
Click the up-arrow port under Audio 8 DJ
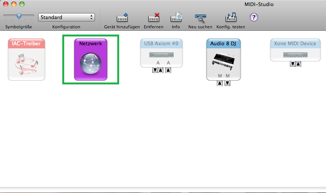(220, 83)
